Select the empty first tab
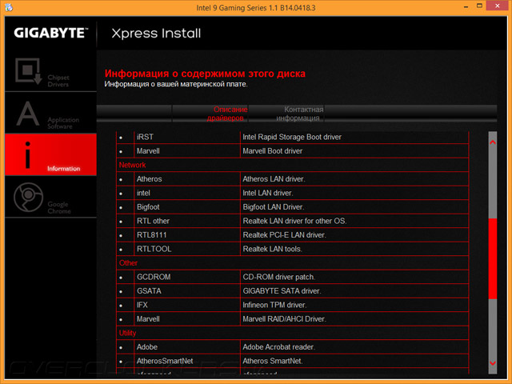 (x=134, y=114)
